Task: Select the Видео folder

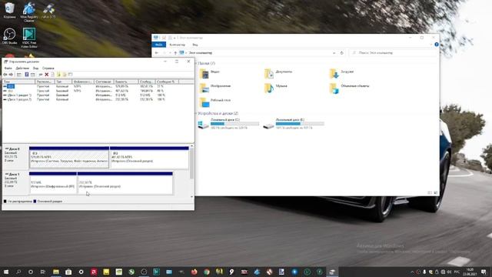Action: click(210, 74)
